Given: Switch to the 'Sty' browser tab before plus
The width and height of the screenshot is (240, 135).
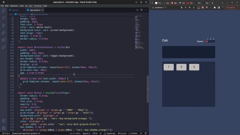Looking at the screenshot, I should 206,3.
